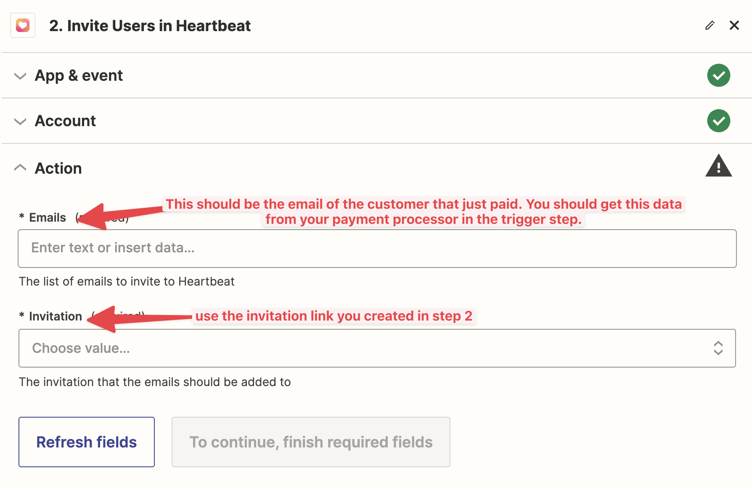Image resolution: width=752 pixels, height=487 pixels.
Task: Click into the Emails text field
Action: tap(377, 248)
